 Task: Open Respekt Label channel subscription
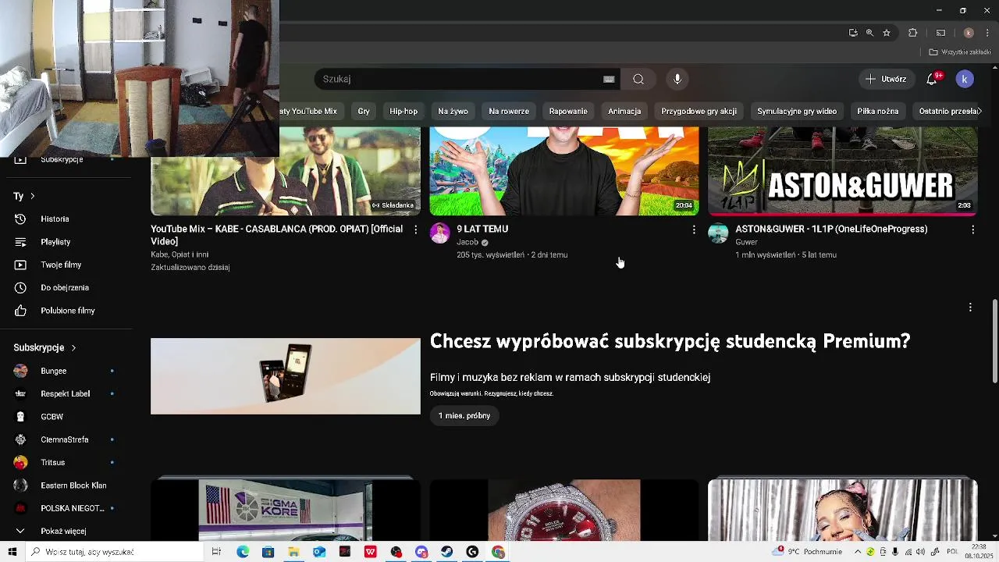pos(66,393)
